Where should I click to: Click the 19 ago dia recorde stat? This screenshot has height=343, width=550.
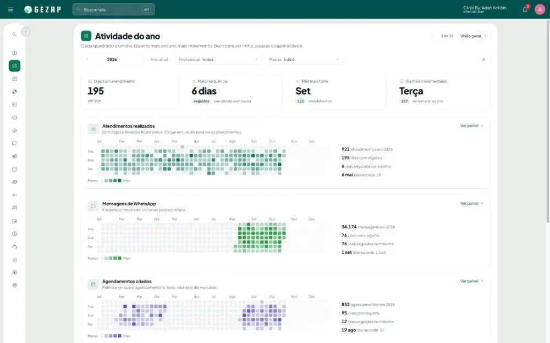tap(362, 330)
